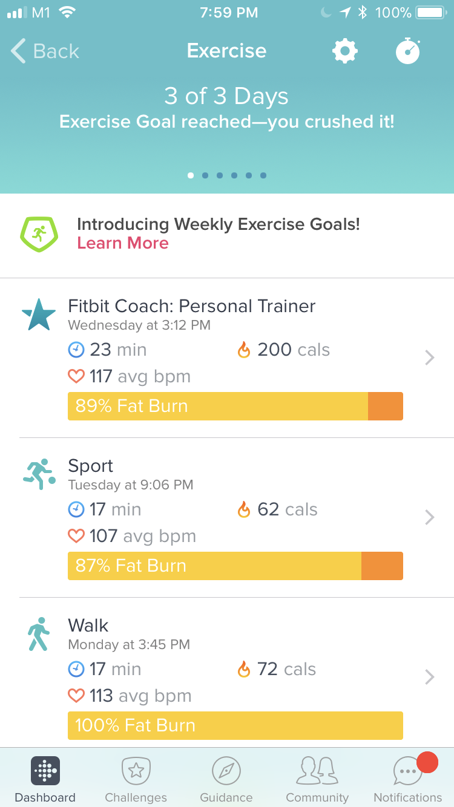Tap the Sport soccer player icon
This screenshot has height=807, width=454.
pos(39,474)
